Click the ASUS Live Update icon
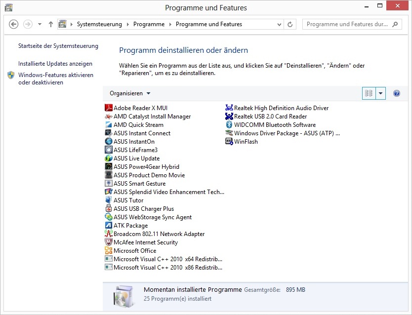 (x=109, y=158)
